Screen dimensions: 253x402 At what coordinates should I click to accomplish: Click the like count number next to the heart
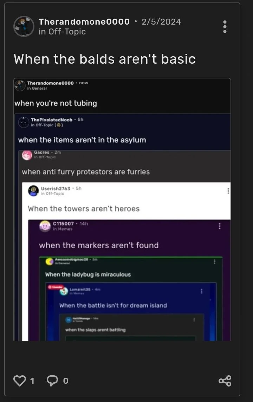click(32, 381)
